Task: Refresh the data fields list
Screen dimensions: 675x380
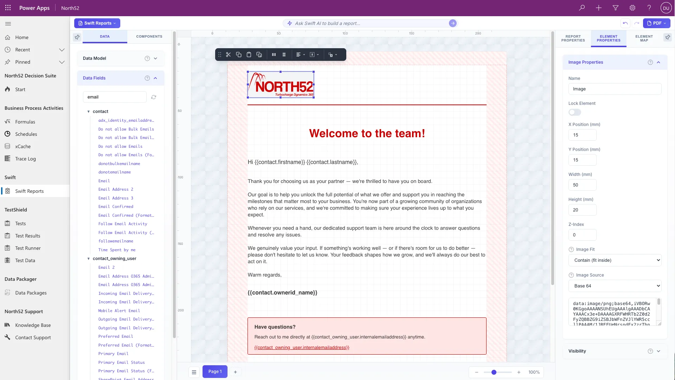Action: (154, 97)
